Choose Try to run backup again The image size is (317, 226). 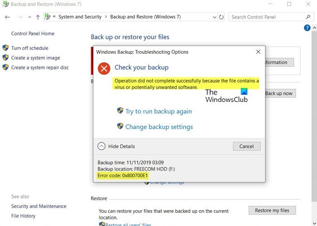[158, 111]
